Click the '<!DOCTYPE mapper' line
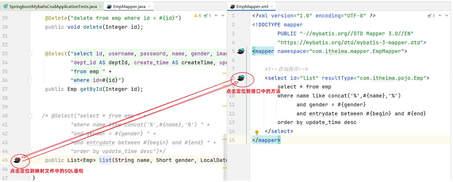Screen dimensions: 453x182 pyautogui.click(x=277, y=25)
